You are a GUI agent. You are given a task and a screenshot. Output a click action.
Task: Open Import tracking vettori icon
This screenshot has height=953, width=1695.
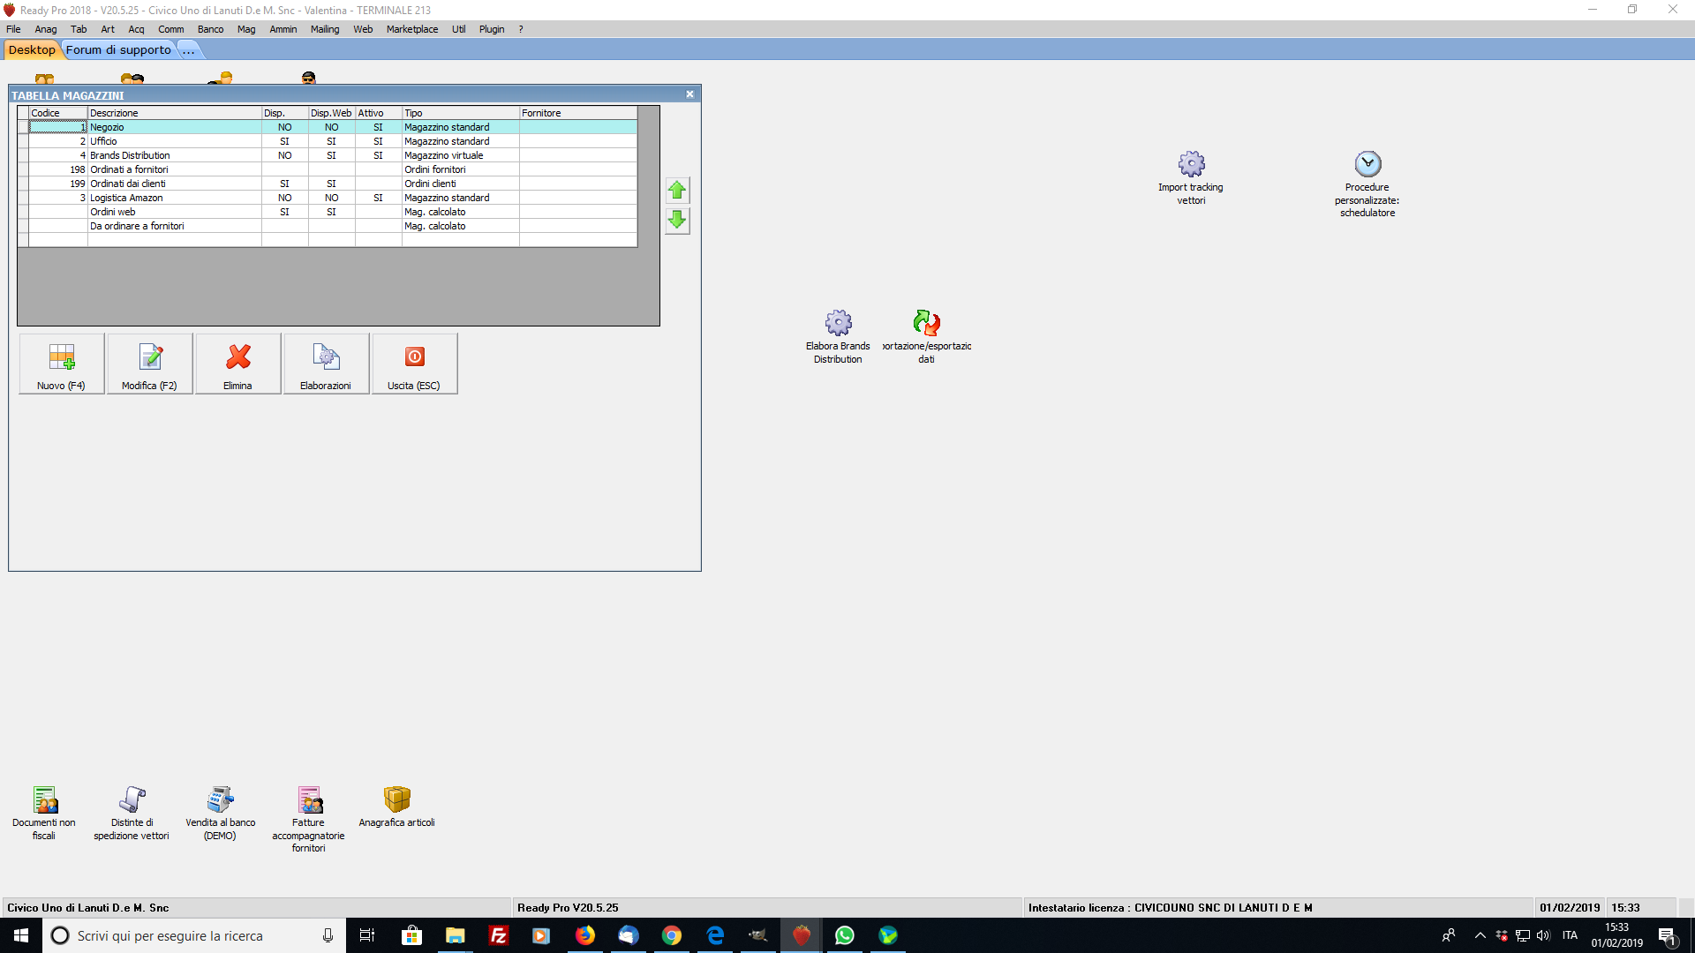[1191, 177]
